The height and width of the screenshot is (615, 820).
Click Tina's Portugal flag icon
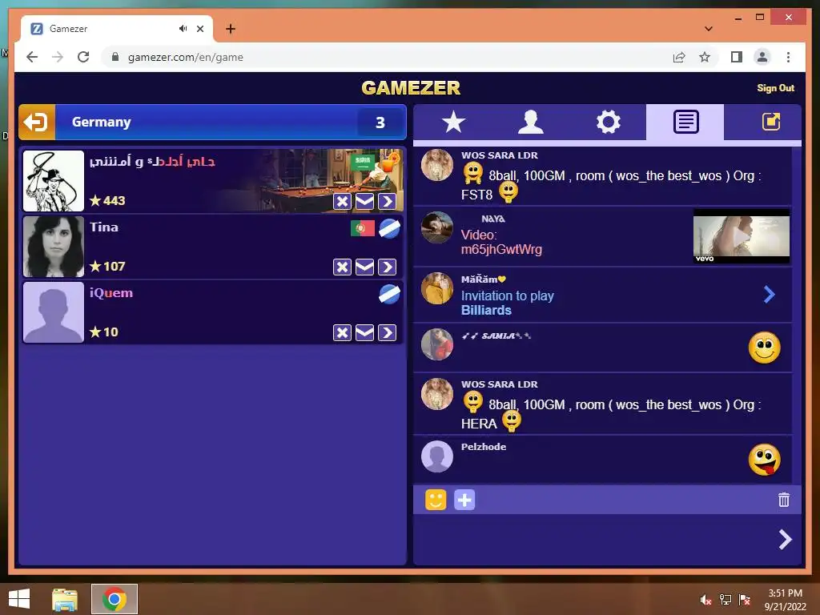pos(363,228)
